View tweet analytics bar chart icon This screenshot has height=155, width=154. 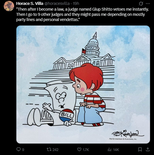click(x=109, y=149)
